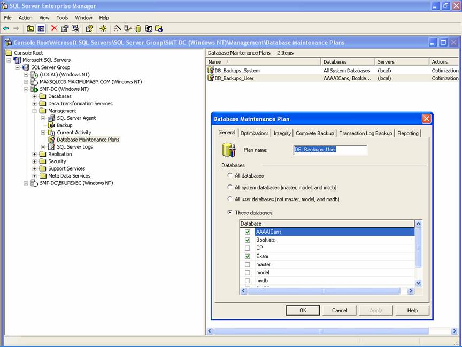462x347 pixels.
Task: Select the Support Services tree item
Action: [x=67, y=168]
